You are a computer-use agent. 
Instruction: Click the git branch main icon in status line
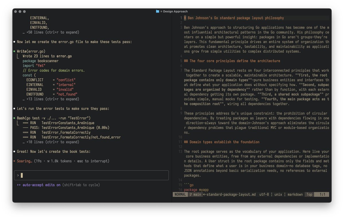(191, 194)
